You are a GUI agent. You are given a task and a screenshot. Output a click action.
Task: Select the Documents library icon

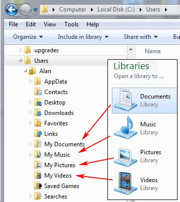(x=125, y=100)
